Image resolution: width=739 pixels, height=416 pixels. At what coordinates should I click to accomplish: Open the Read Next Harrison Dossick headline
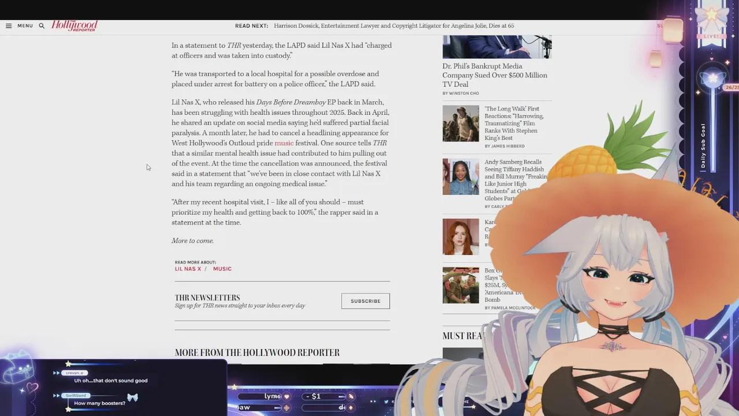tap(394, 26)
